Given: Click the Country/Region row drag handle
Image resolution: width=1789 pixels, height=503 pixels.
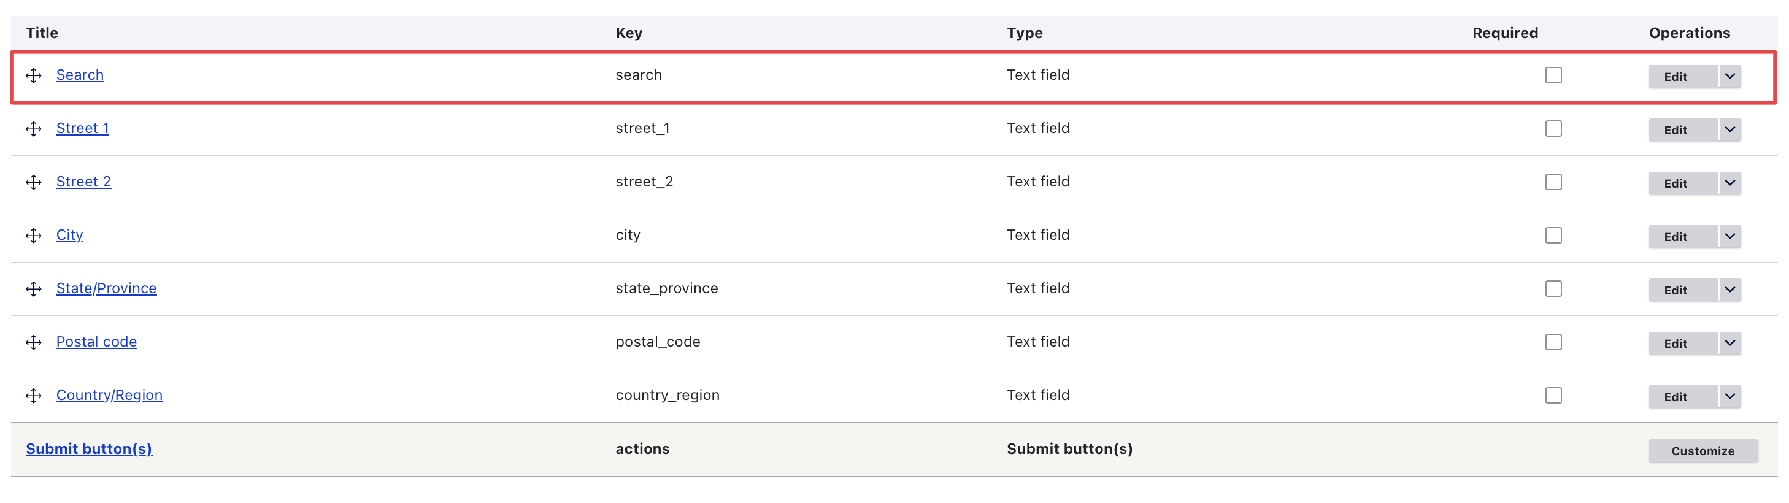Looking at the screenshot, I should coord(33,396).
